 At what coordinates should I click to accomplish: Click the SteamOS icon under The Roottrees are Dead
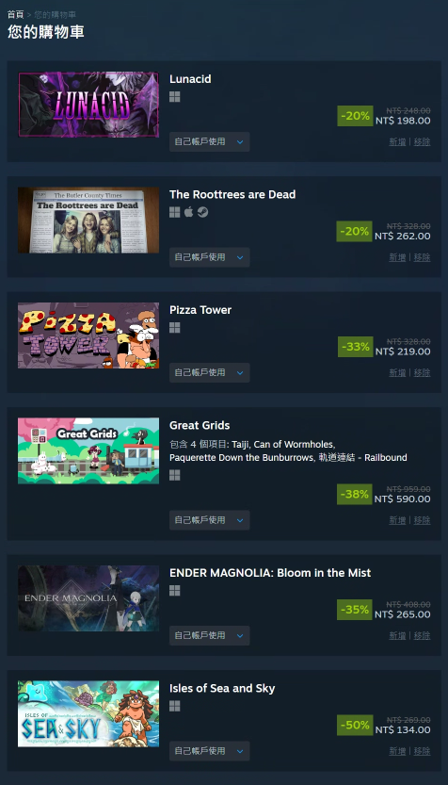(202, 212)
